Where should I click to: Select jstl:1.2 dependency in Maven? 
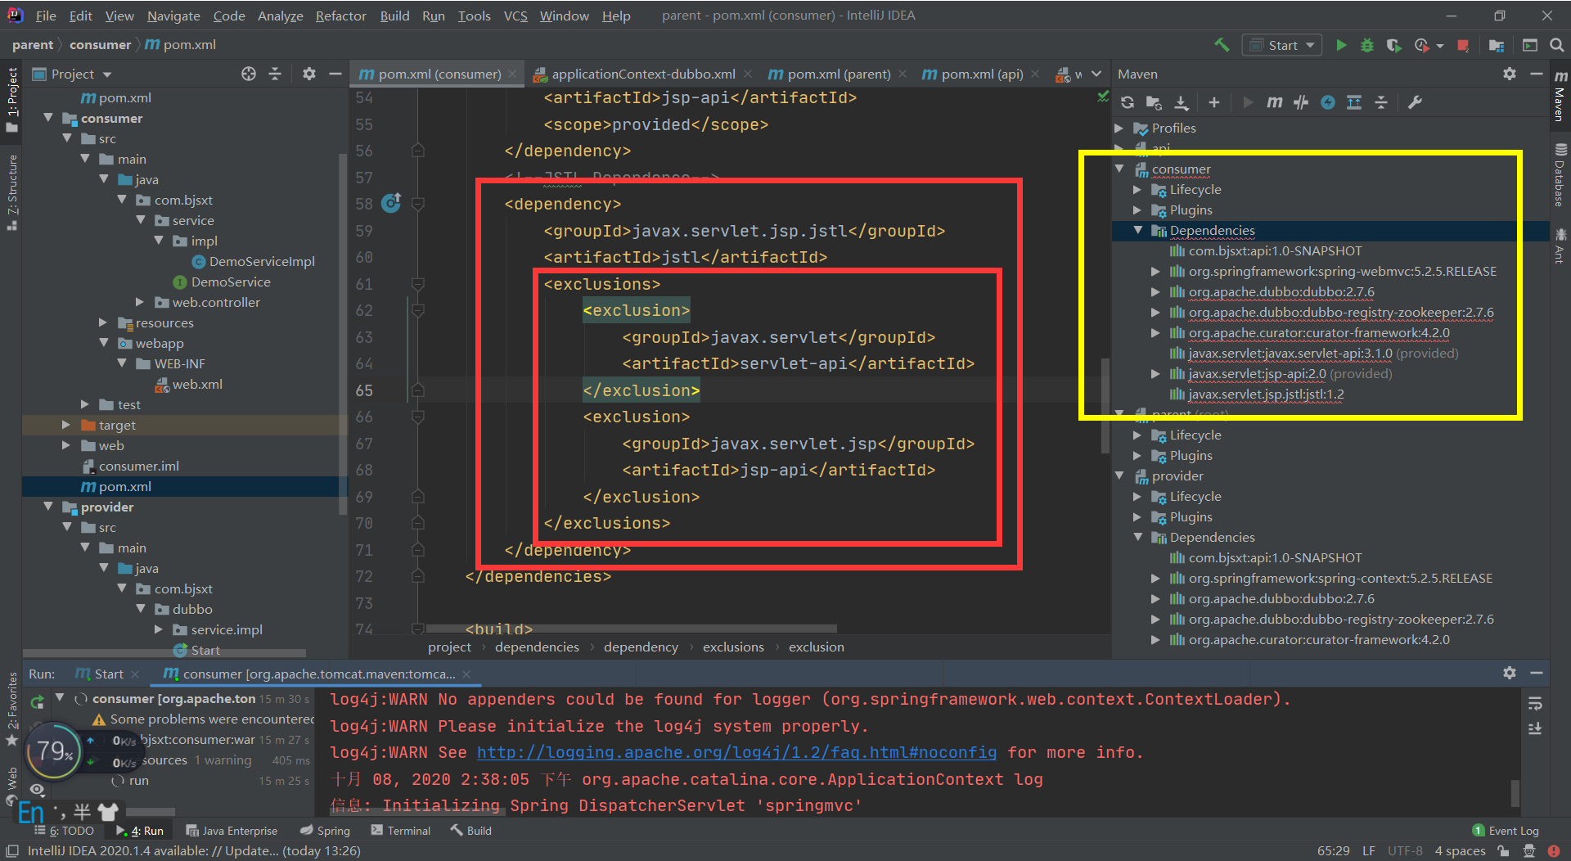click(x=1266, y=394)
